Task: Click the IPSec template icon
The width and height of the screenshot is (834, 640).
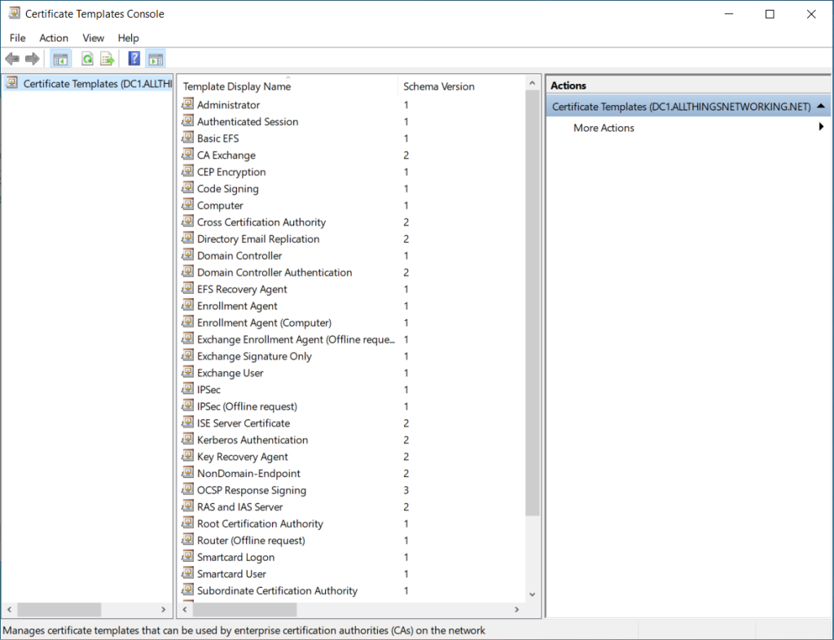Action: [x=188, y=389]
